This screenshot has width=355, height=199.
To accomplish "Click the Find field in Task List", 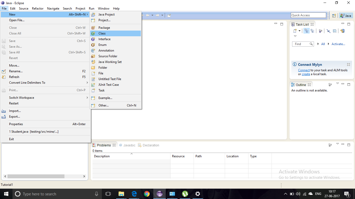I will [303, 44].
